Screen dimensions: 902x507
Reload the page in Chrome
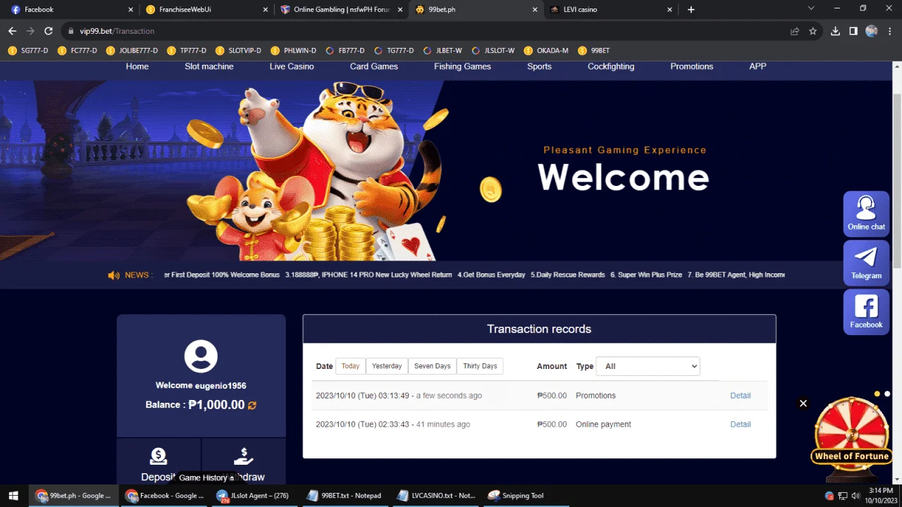(49, 31)
